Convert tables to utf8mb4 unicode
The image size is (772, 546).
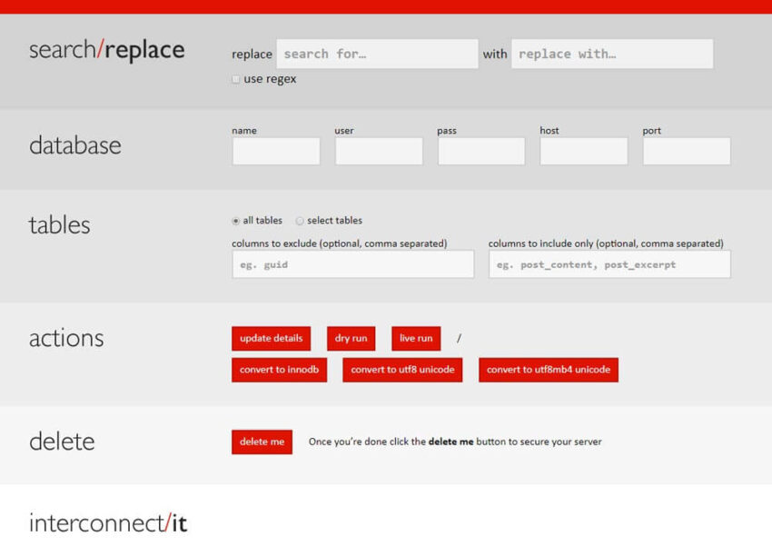coord(549,370)
